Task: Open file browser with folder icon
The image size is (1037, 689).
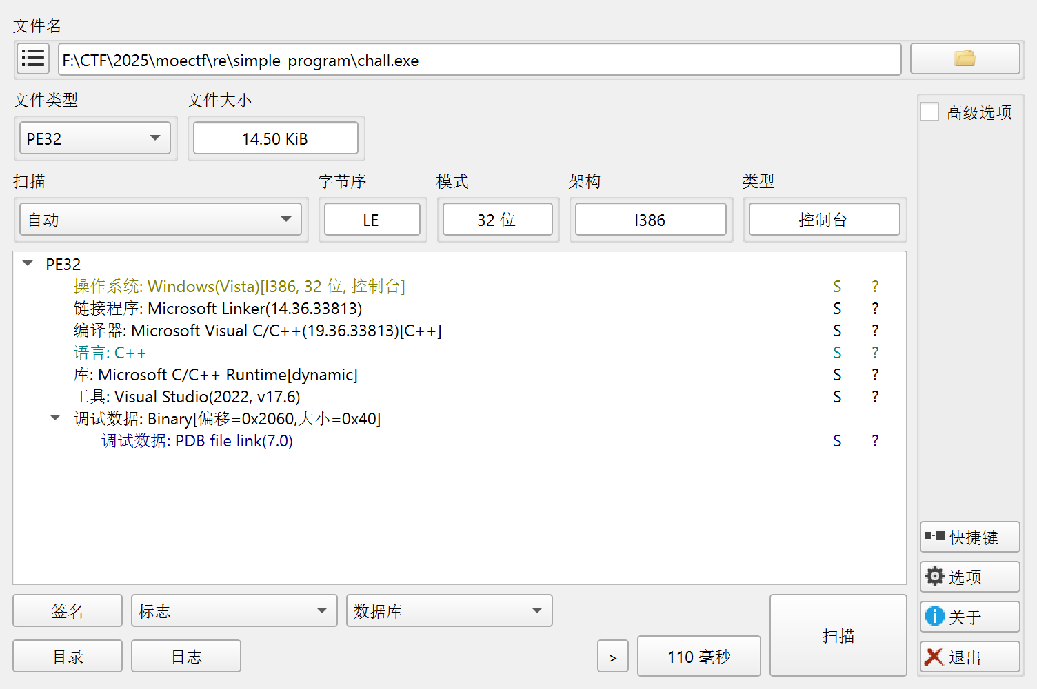Action: [x=964, y=59]
